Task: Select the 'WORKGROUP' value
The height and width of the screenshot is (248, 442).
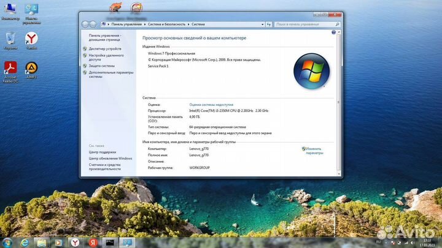Action: [x=200, y=168]
